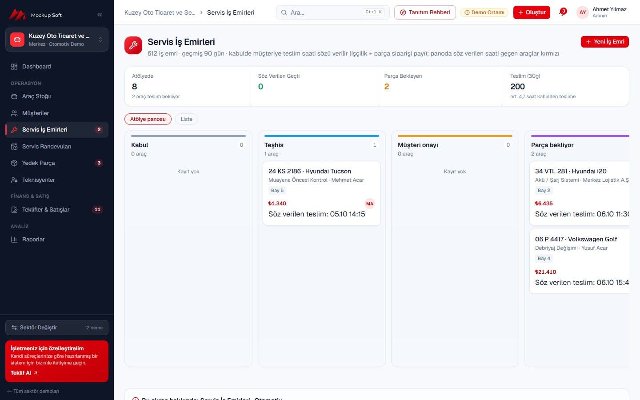The height and width of the screenshot is (400, 640).
Task: Open the Ahmet Yılmaz profile menu
Action: point(602,12)
